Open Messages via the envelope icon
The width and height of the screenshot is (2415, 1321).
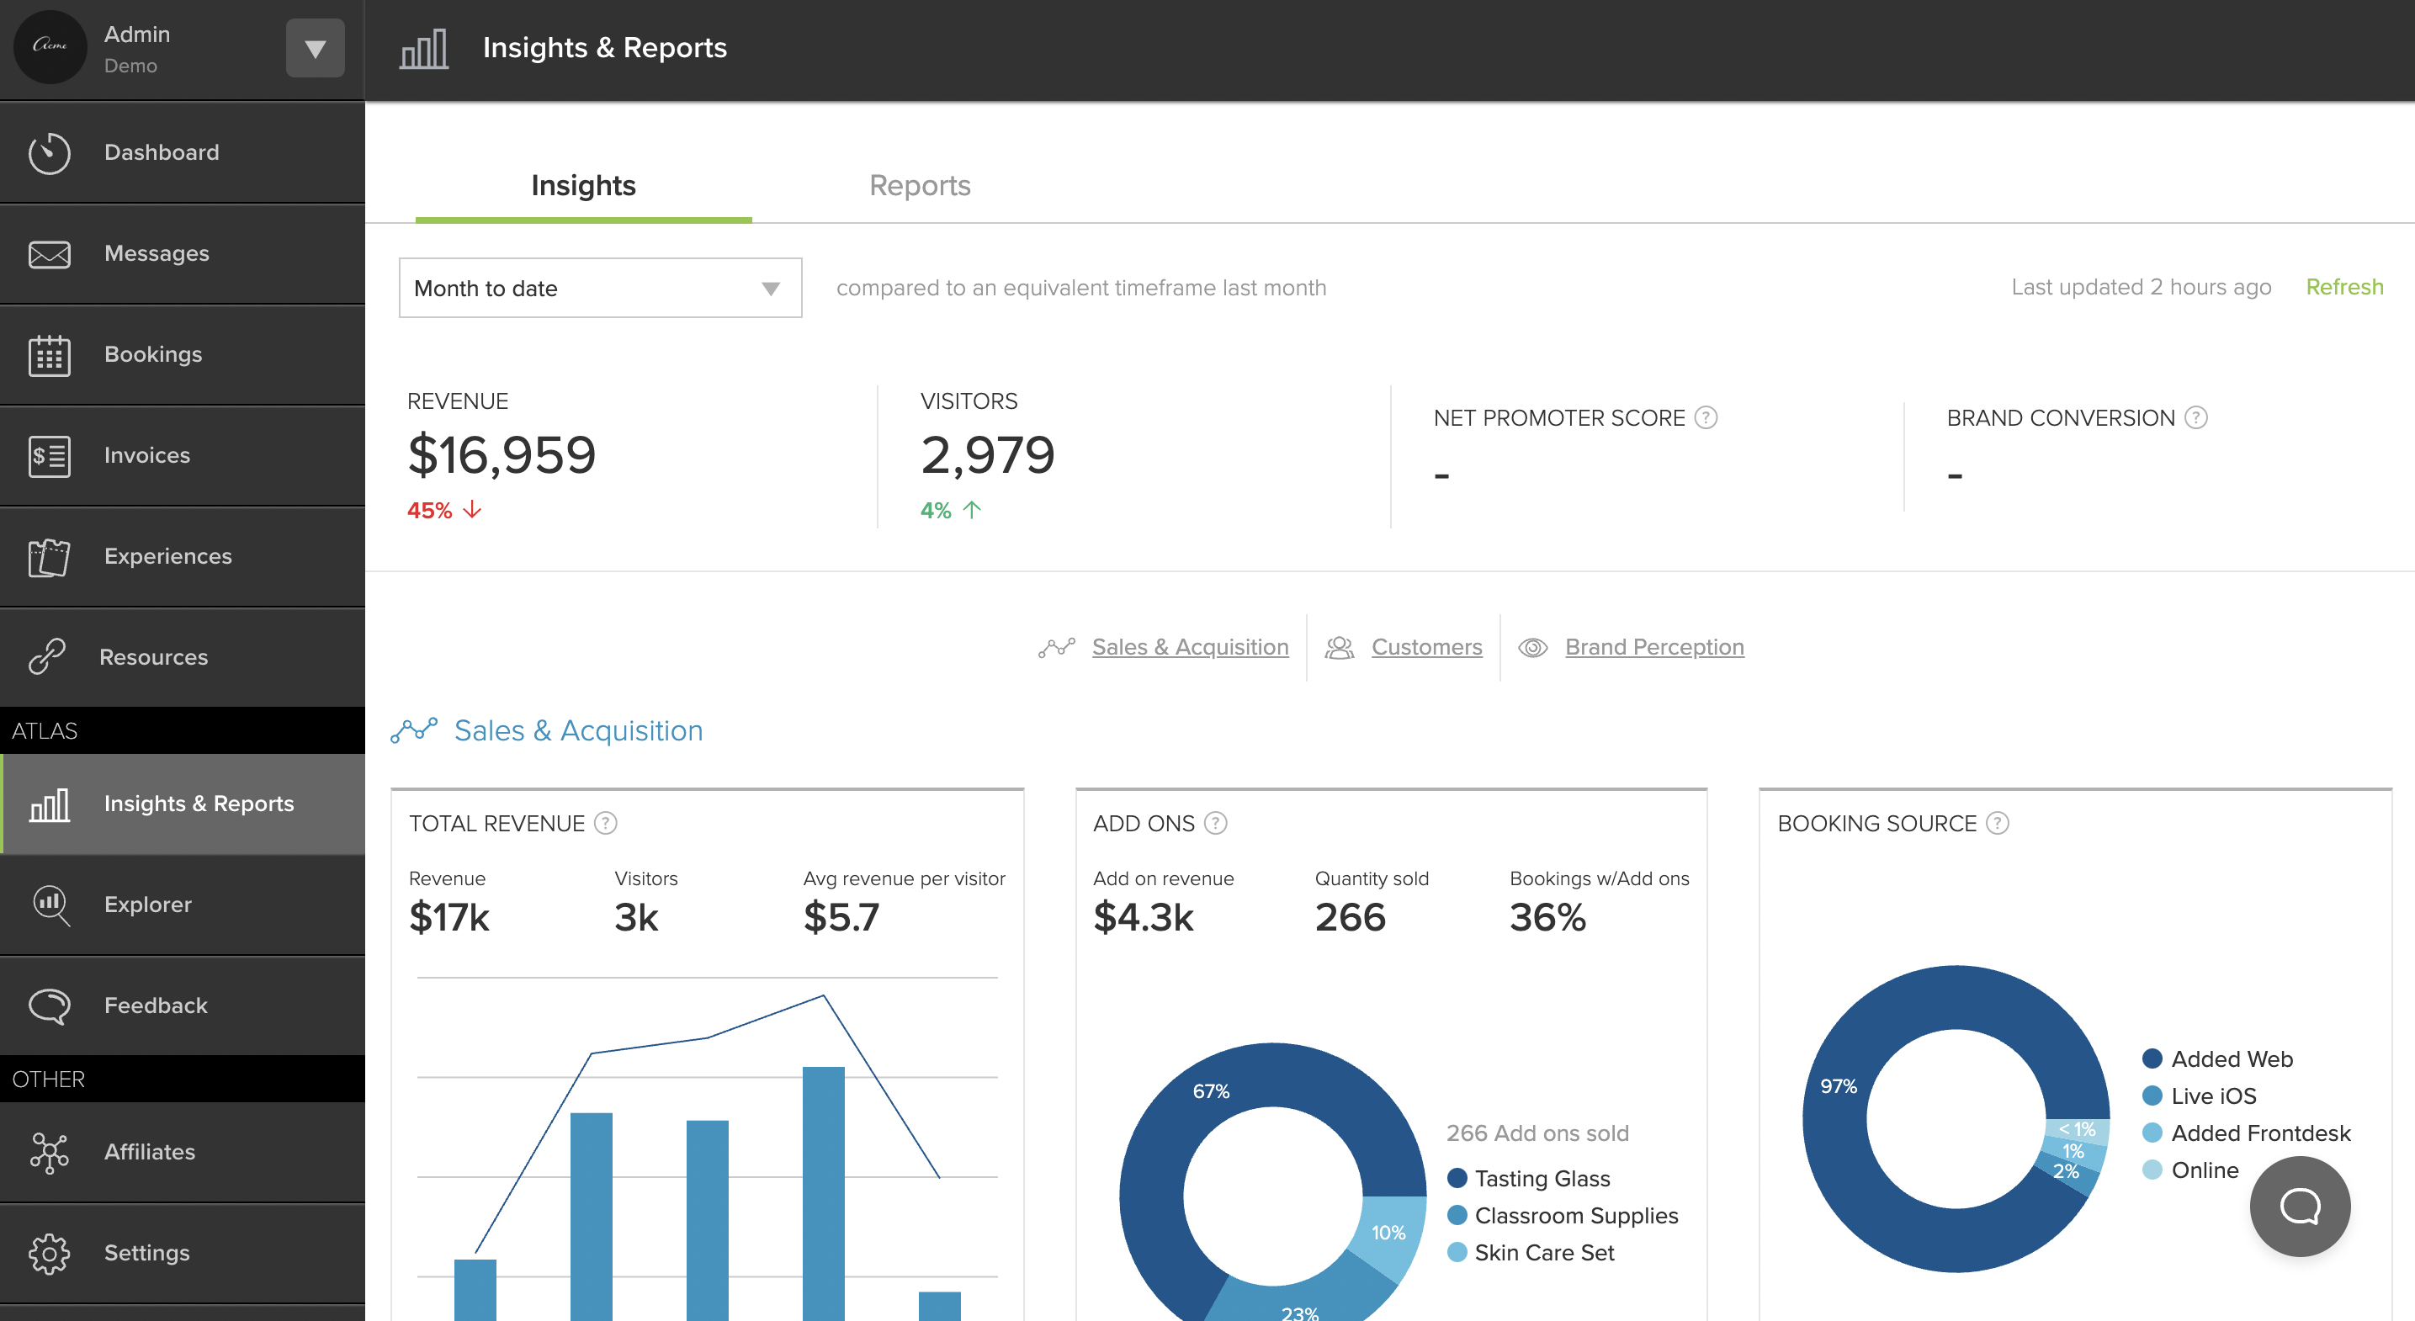(49, 253)
